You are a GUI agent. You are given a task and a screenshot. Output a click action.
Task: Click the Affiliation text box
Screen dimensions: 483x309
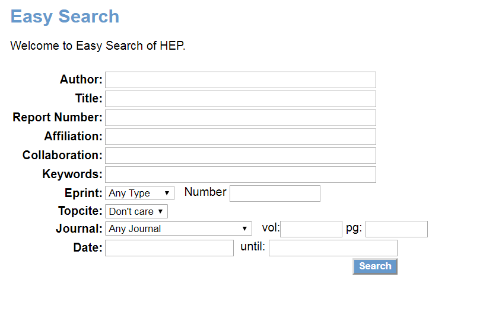(x=240, y=137)
